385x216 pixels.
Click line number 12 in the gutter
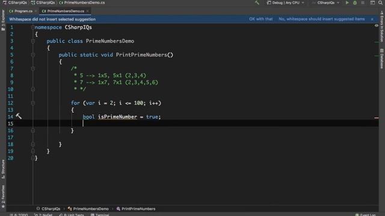10,103
